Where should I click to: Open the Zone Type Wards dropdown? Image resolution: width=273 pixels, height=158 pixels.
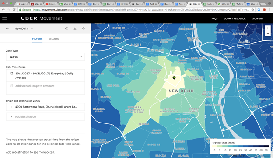(45, 57)
